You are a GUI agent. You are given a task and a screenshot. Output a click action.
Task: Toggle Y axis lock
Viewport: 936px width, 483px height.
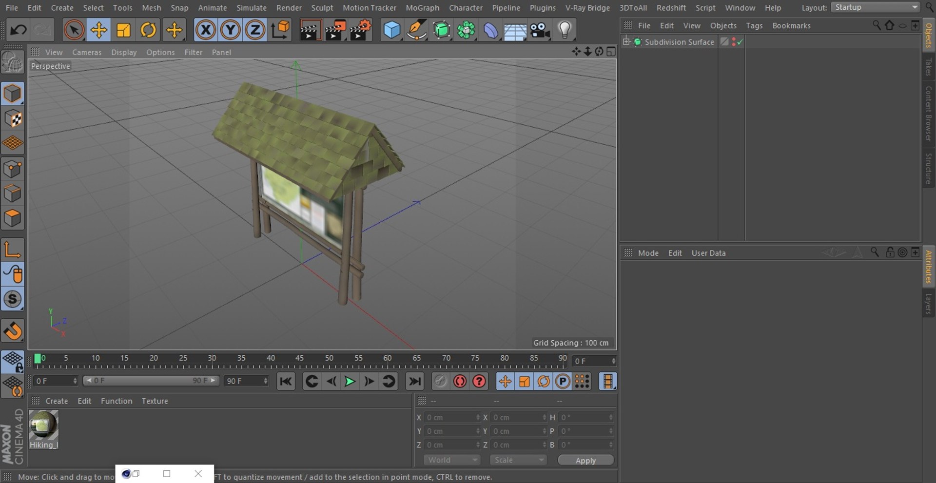[x=230, y=30]
